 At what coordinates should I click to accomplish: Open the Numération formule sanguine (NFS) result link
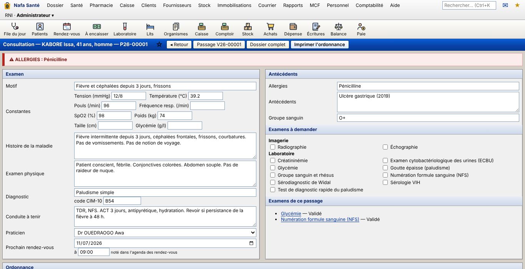point(320,219)
